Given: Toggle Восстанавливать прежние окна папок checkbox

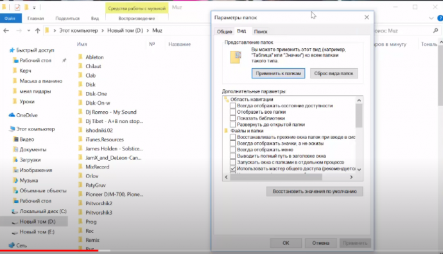Looking at the screenshot, I should (232, 137).
